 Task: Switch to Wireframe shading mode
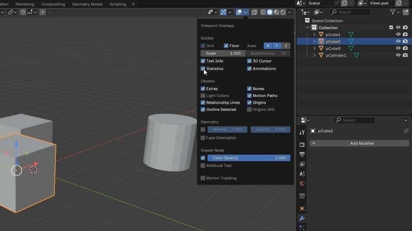pos(263,12)
